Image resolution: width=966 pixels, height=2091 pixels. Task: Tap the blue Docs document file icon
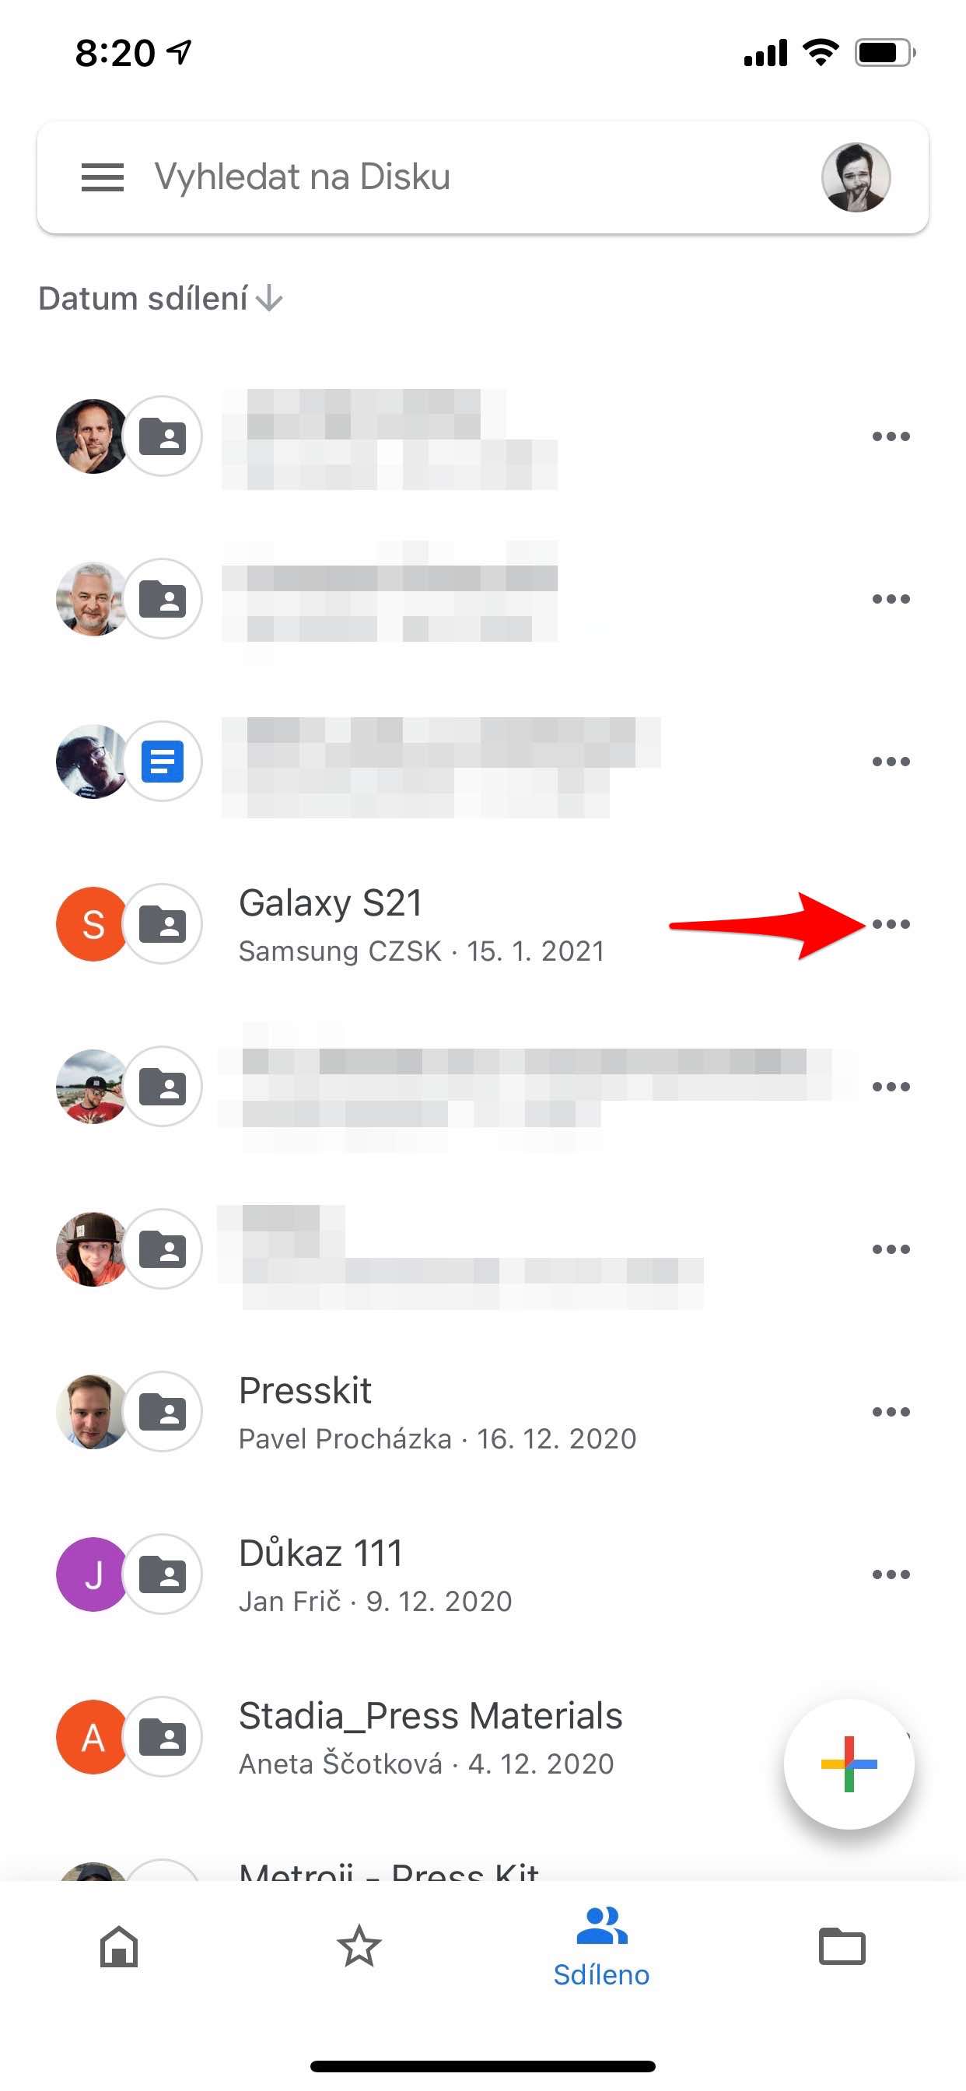(163, 762)
